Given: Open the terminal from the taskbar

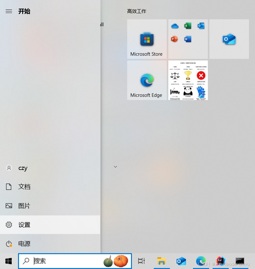Looking at the screenshot, I should [x=240, y=261].
